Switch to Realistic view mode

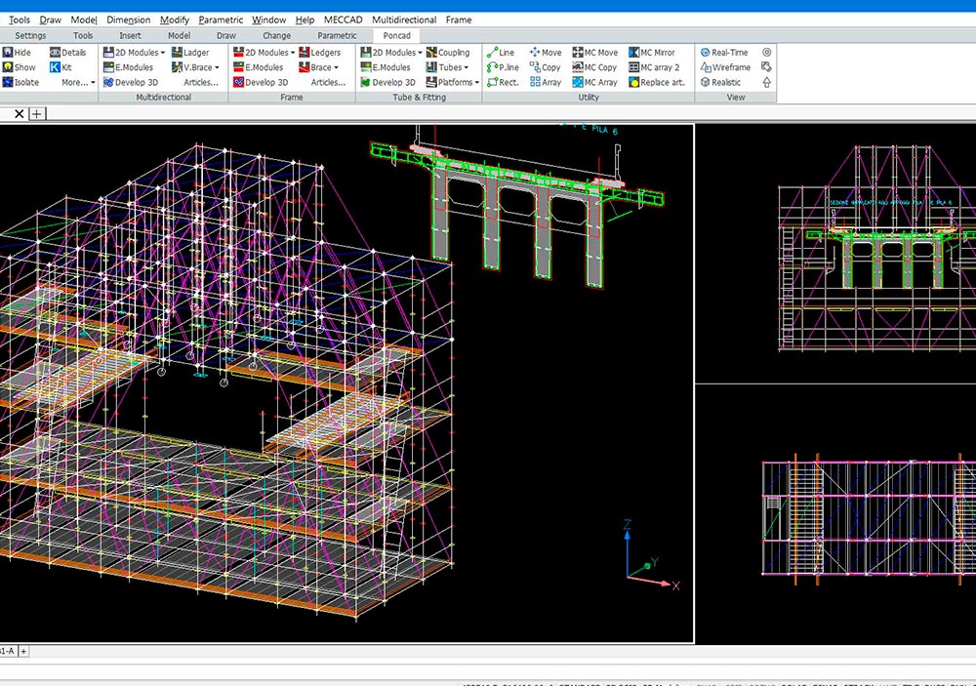721,82
